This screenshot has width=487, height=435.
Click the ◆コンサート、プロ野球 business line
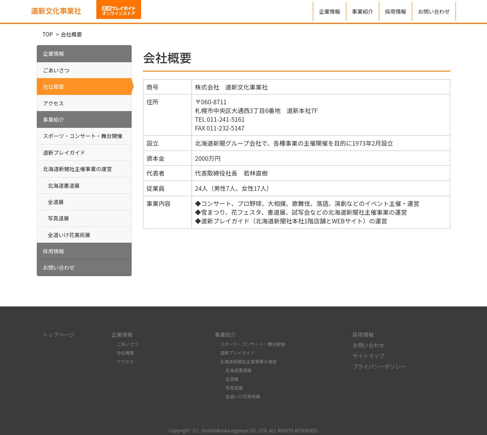(x=307, y=204)
